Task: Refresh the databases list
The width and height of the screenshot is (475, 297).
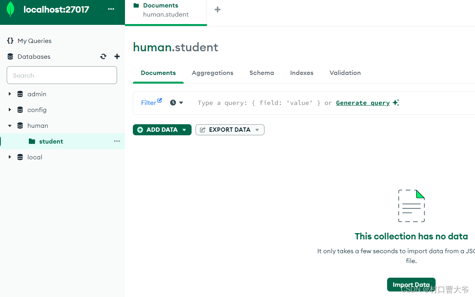Action: (x=103, y=56)
